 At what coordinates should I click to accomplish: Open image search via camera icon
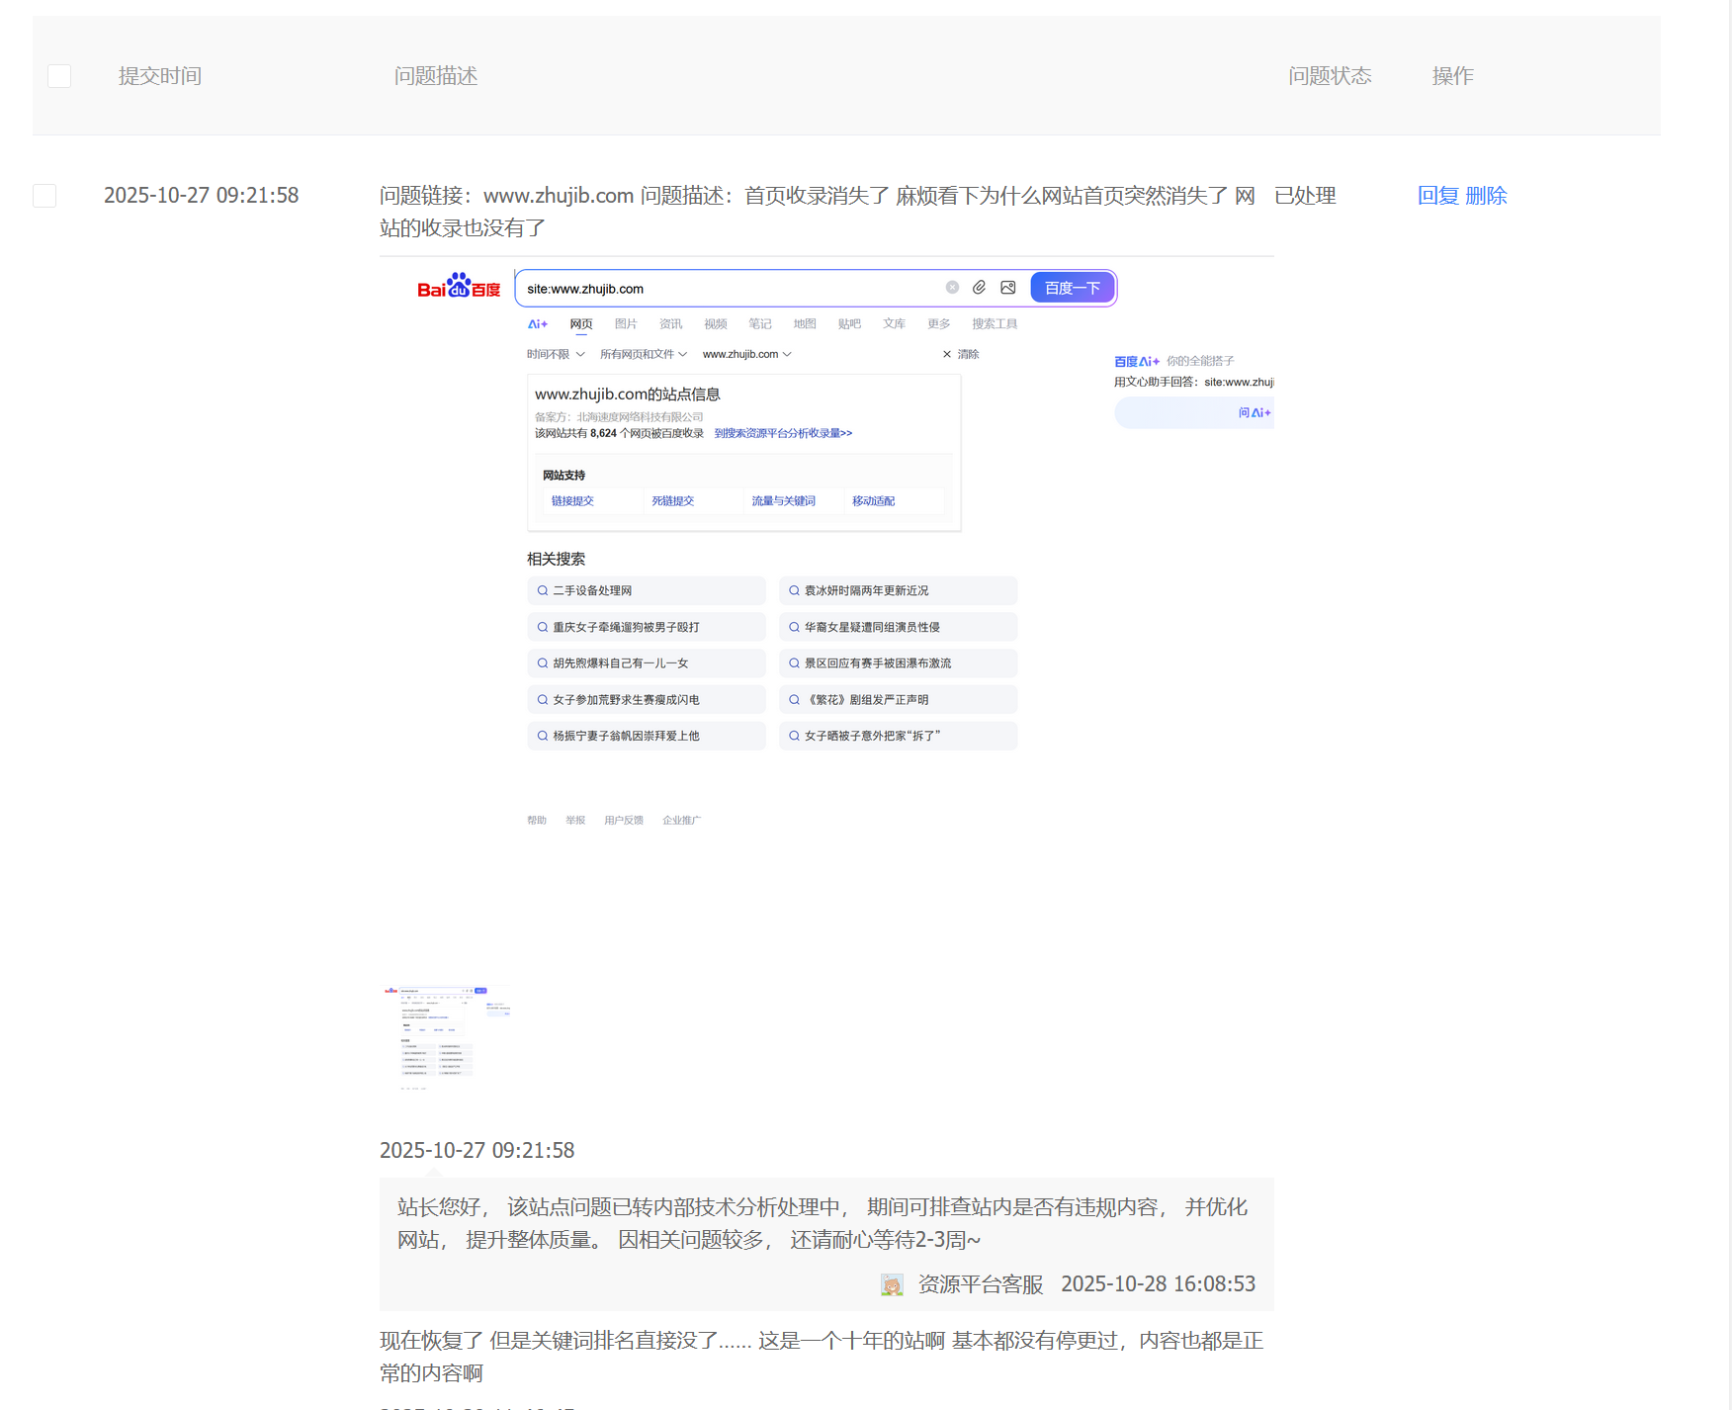[x=1007, y=287]
